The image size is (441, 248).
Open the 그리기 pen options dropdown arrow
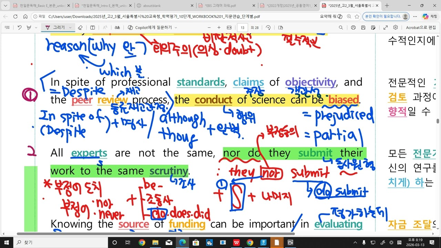(71, 28)
